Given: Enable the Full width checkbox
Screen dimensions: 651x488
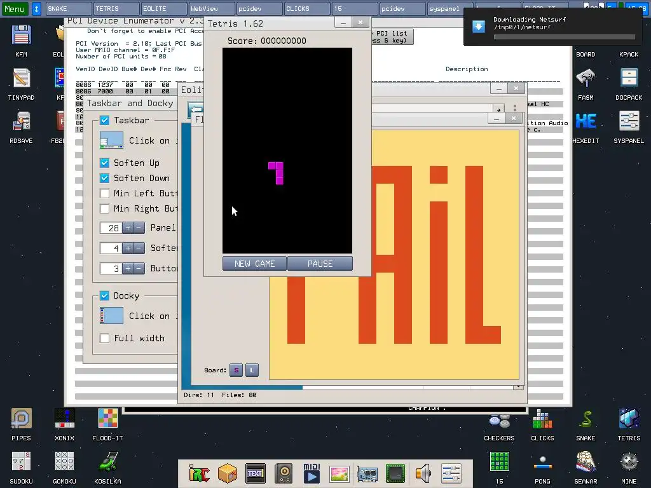Looking at the screenshot, I should (x=105, y=338).
